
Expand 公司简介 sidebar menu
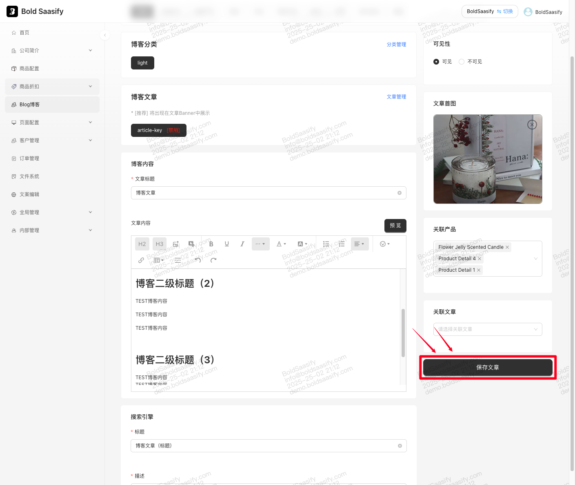pos(52,51)
